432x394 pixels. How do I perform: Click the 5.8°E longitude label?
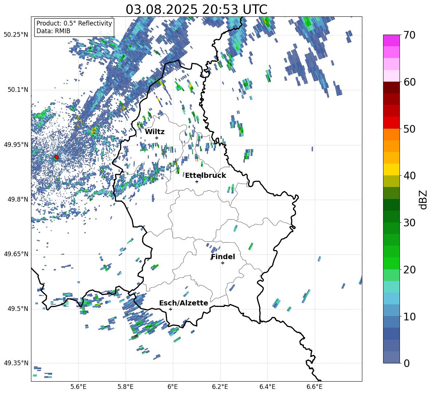tap(126, 387)
